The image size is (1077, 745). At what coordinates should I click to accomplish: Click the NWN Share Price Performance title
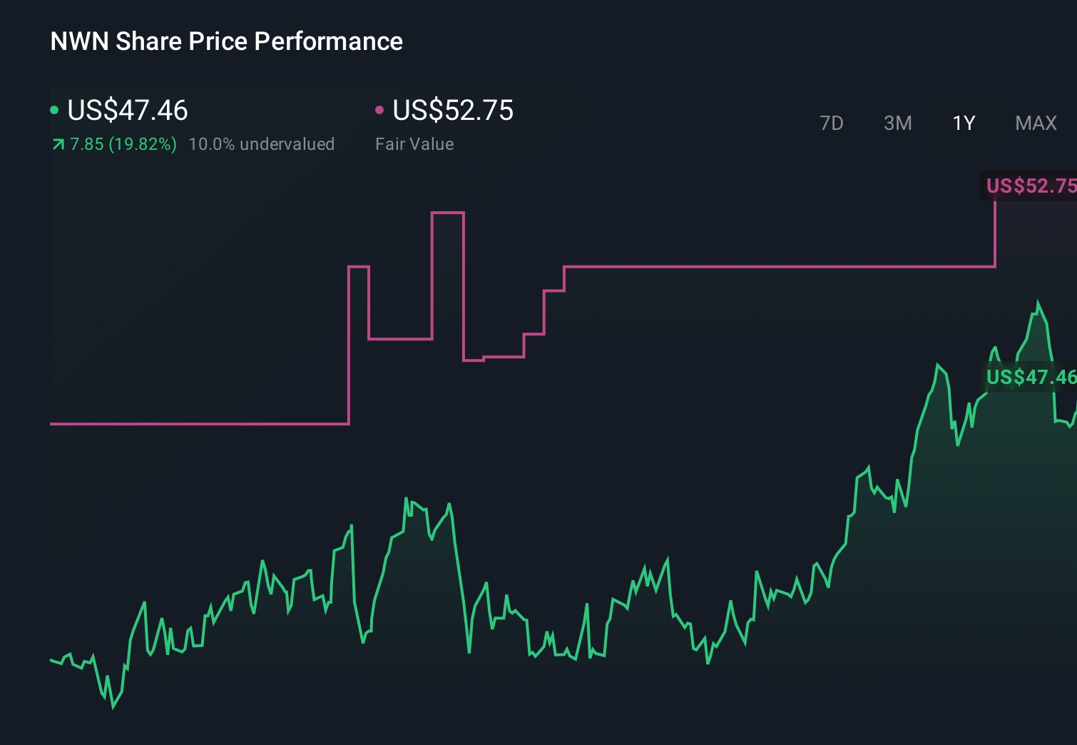pos(226,41)
